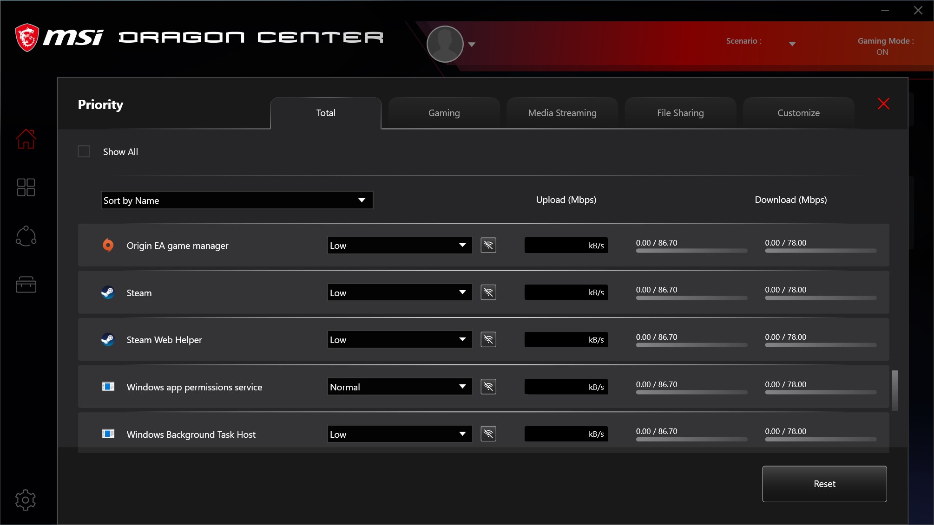Select the Origin EA game manager row name

[178, 246]
